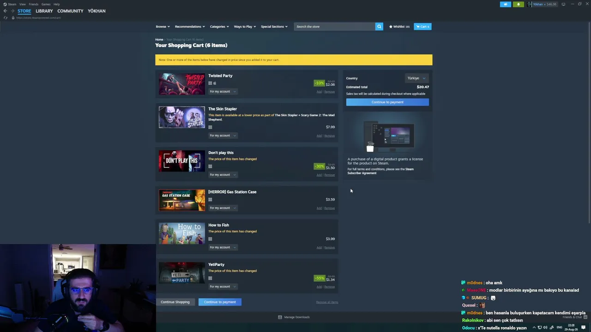Open the Special Sections dropdown
Image resolution: width=591 pixels, height=332 pixels.
(x=274, y=26)
